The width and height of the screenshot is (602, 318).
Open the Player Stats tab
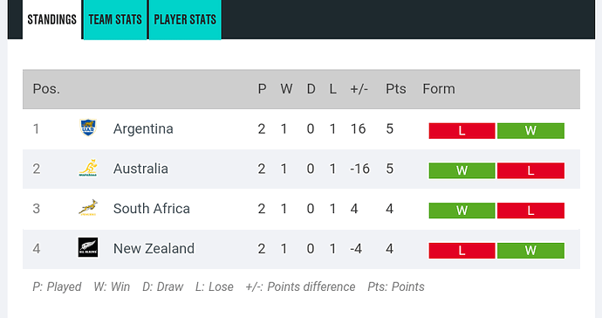pyautogui.click(x=185, y=19)
